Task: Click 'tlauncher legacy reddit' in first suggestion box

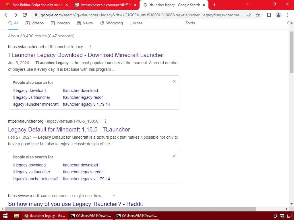Action: 83,97
